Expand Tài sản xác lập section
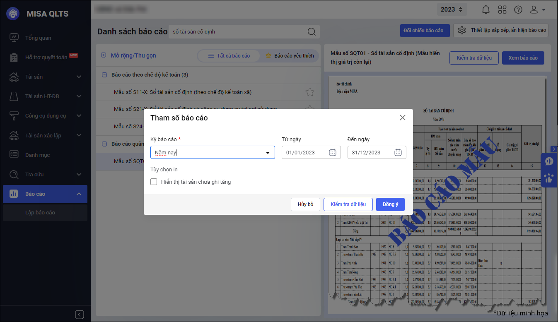The height and width of the screenshot is (322, 558). [45, 135]
